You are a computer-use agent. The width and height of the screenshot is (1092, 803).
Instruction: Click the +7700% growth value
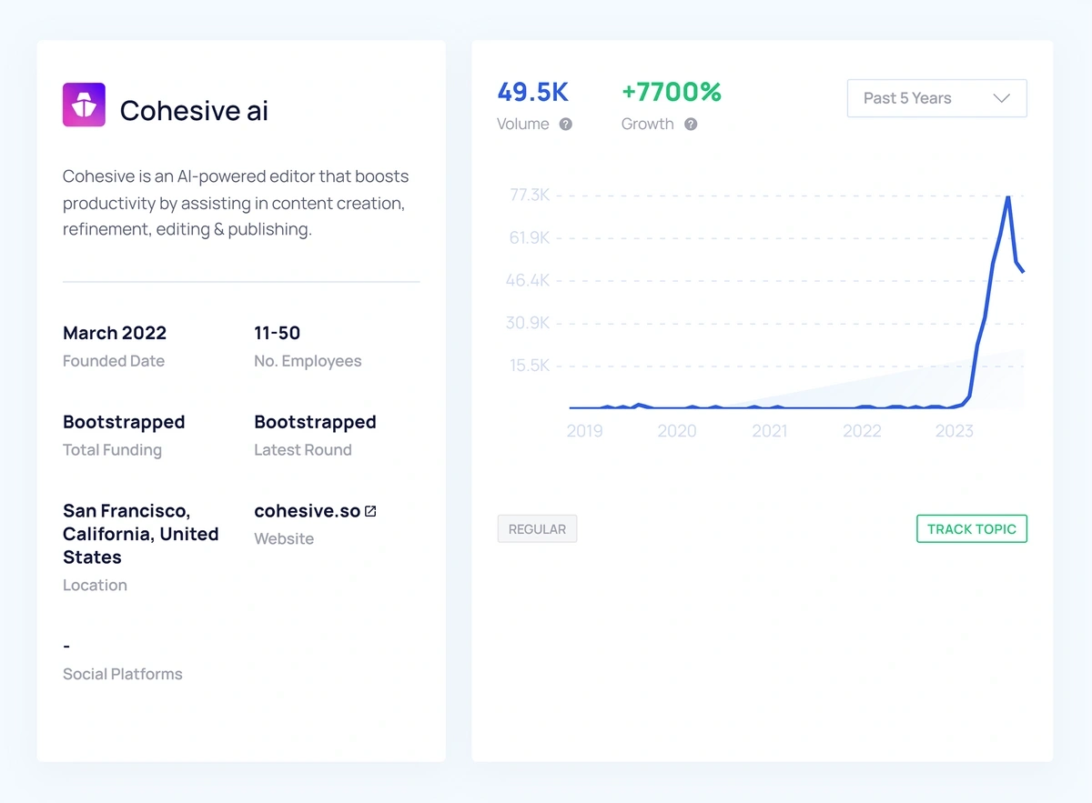tap(672, 92)
